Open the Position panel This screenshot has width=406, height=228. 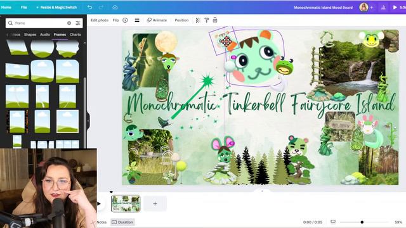(x=181, y=20)
